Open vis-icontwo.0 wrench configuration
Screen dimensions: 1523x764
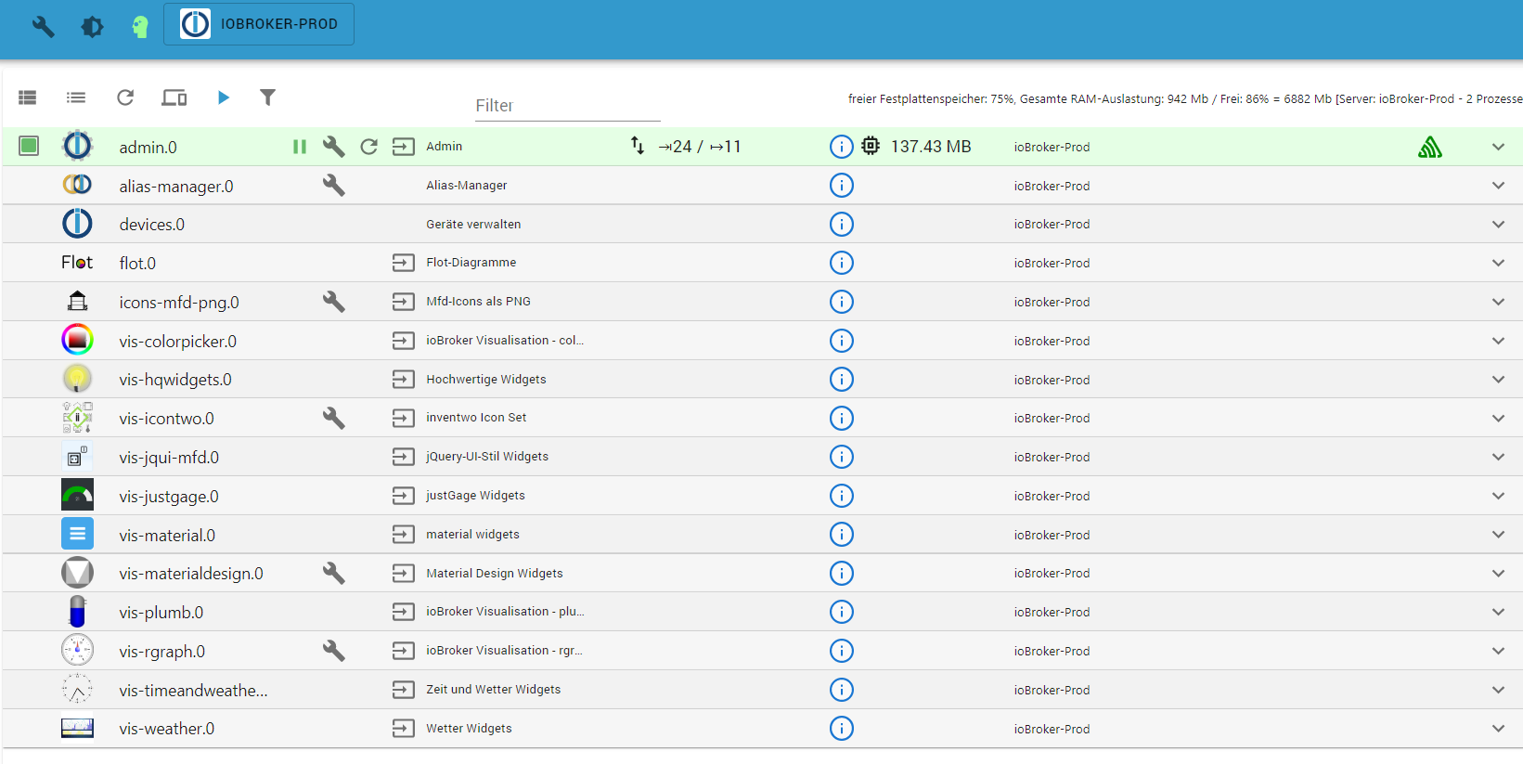[334, 418]
